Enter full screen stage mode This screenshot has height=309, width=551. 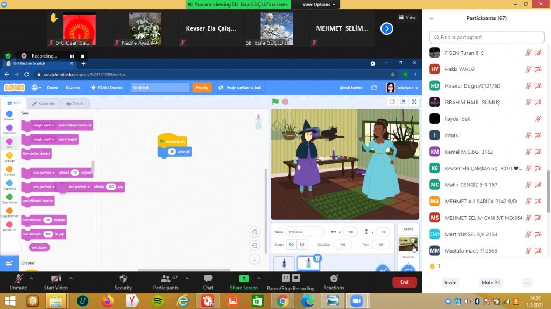[x=414, y=102]
